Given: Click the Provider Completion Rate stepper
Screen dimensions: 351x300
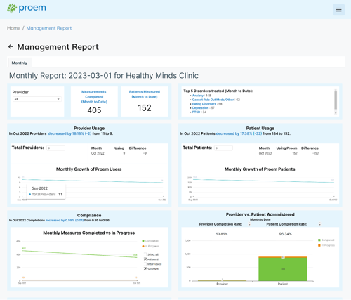Looking at the screenshot, I should pos(249,224).
